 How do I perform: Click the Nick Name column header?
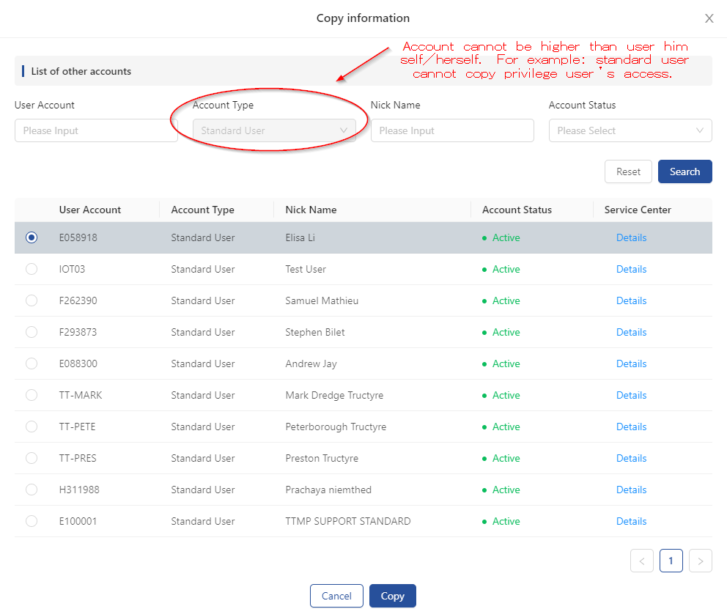(x=311, y=210)
